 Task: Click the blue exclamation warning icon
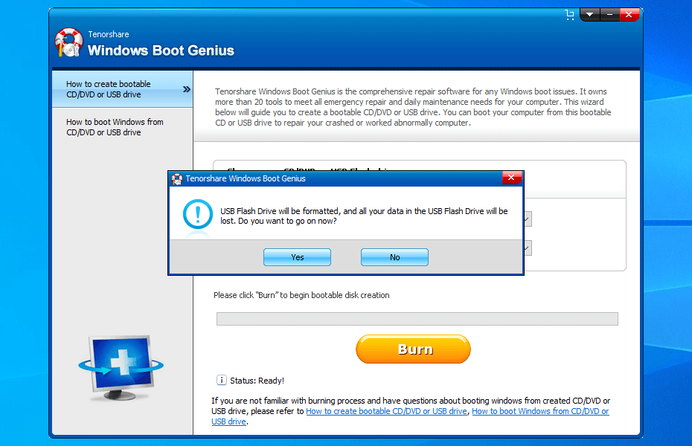click(x=198, y=214)
